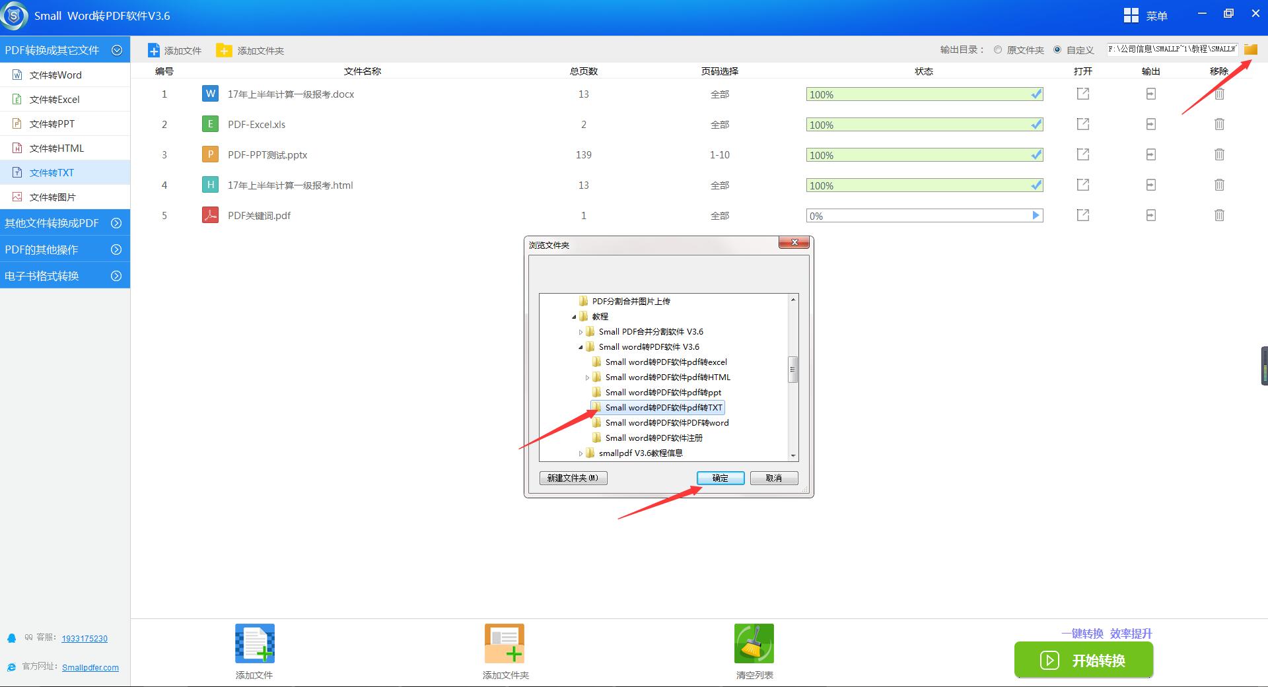Open converted file for PDF-Excel.xls
The height and width of the screenshot is (687, 1268).
point(1082,124)
